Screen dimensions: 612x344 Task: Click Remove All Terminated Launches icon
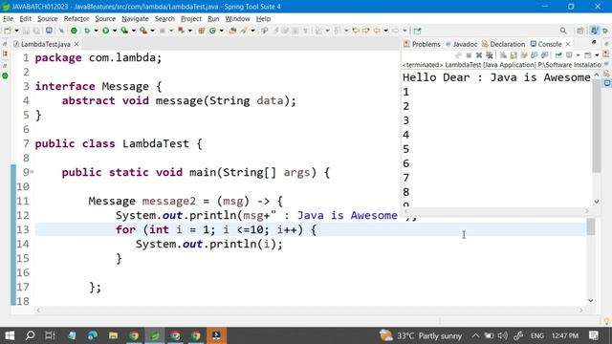pyautogui.click(x=490, y=55)
